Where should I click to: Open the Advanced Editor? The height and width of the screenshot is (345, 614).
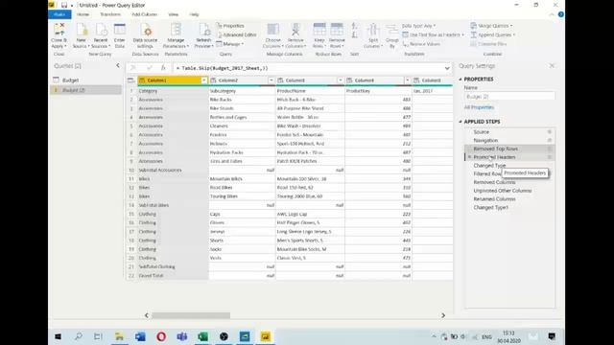236,34
